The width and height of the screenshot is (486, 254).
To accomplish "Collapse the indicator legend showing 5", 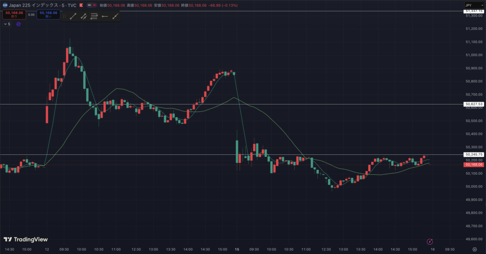I will click(5, 24).
